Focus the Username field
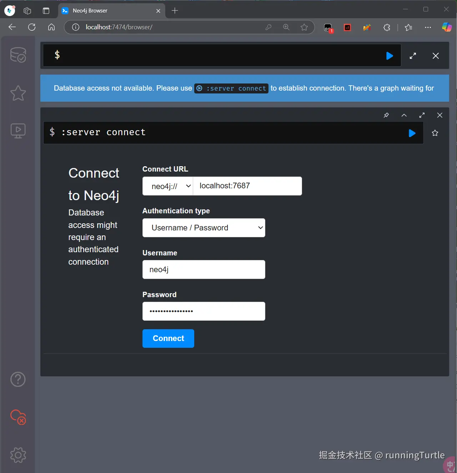Viewport: 457px width, 473px height. coord(204,269)
